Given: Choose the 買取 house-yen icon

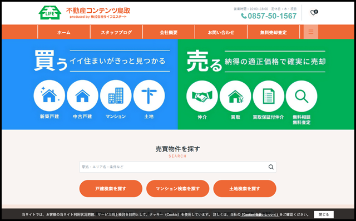Looking at the screenshot, I should coord(235,96).
